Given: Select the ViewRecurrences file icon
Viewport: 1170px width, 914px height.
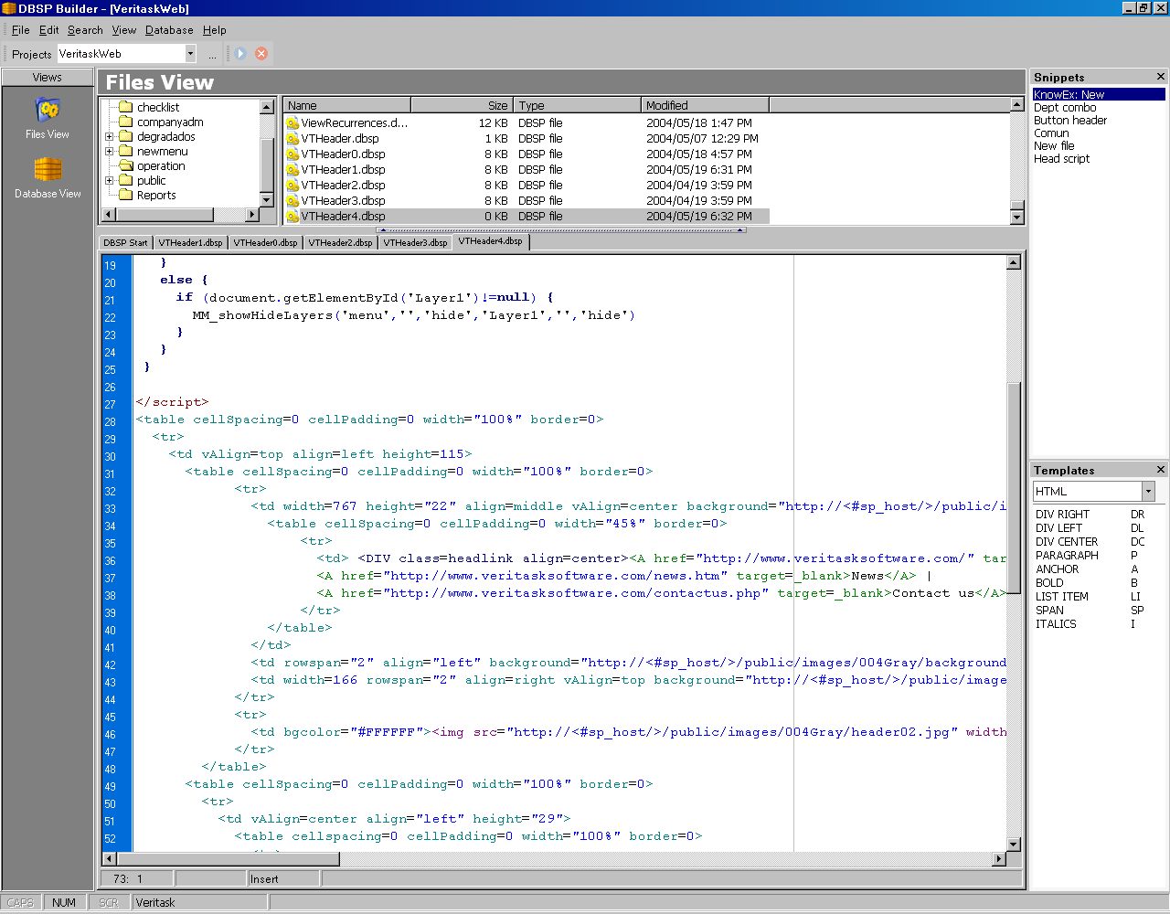Looking at the screenshot, I should coord(292,123).
